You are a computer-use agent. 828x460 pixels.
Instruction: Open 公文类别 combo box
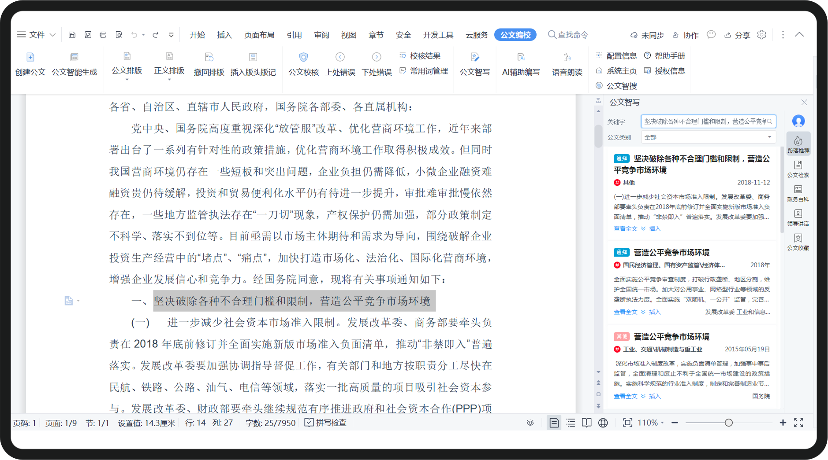708,137
